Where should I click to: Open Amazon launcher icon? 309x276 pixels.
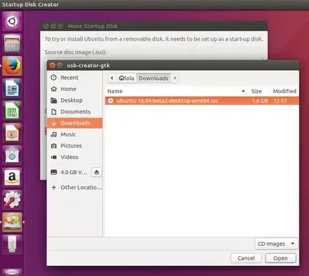click(x=12, y=177)
